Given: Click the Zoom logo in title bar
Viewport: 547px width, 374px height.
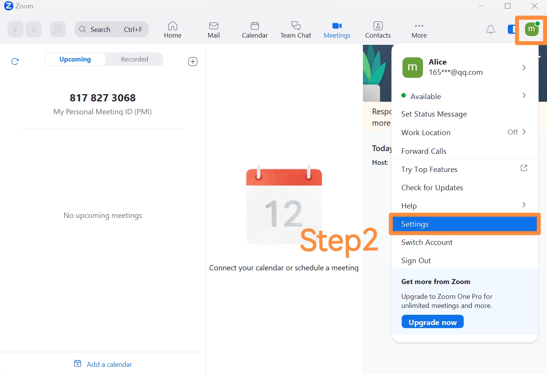Looking at the screenshot, I should click(x=8, y=6).
